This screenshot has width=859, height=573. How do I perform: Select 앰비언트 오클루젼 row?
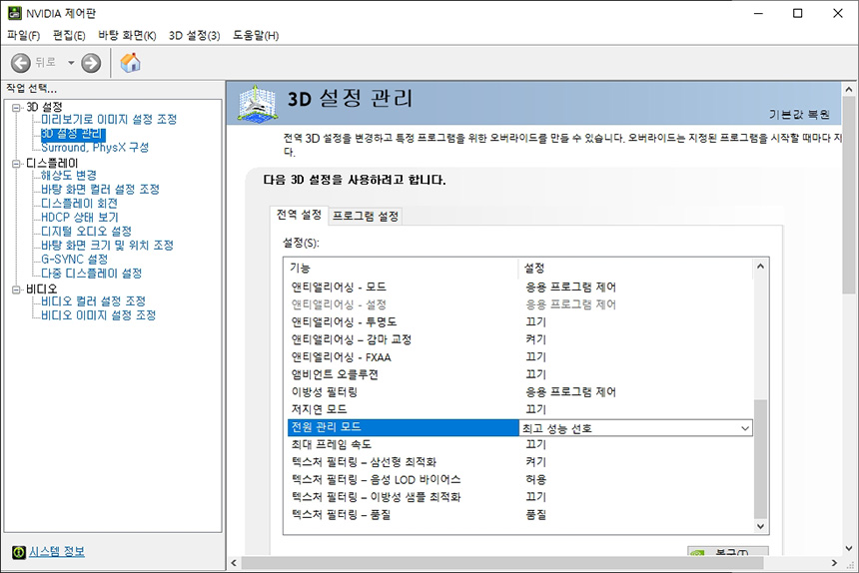[519, 374]
